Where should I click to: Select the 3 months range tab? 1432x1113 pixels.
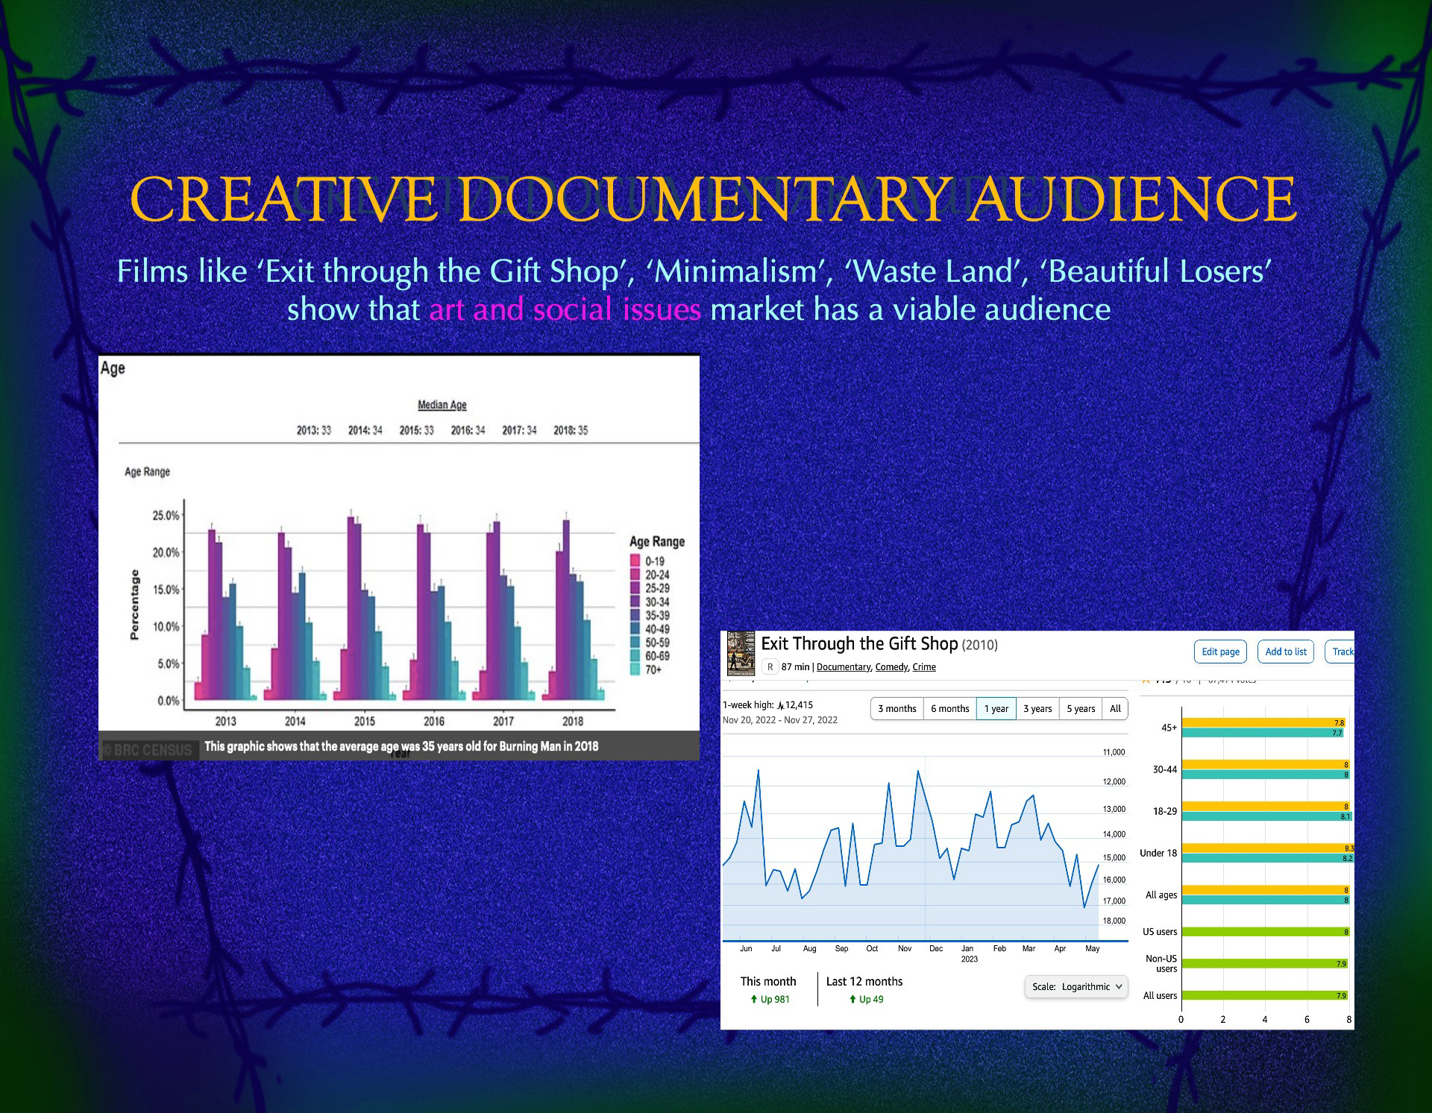point(896,709)
